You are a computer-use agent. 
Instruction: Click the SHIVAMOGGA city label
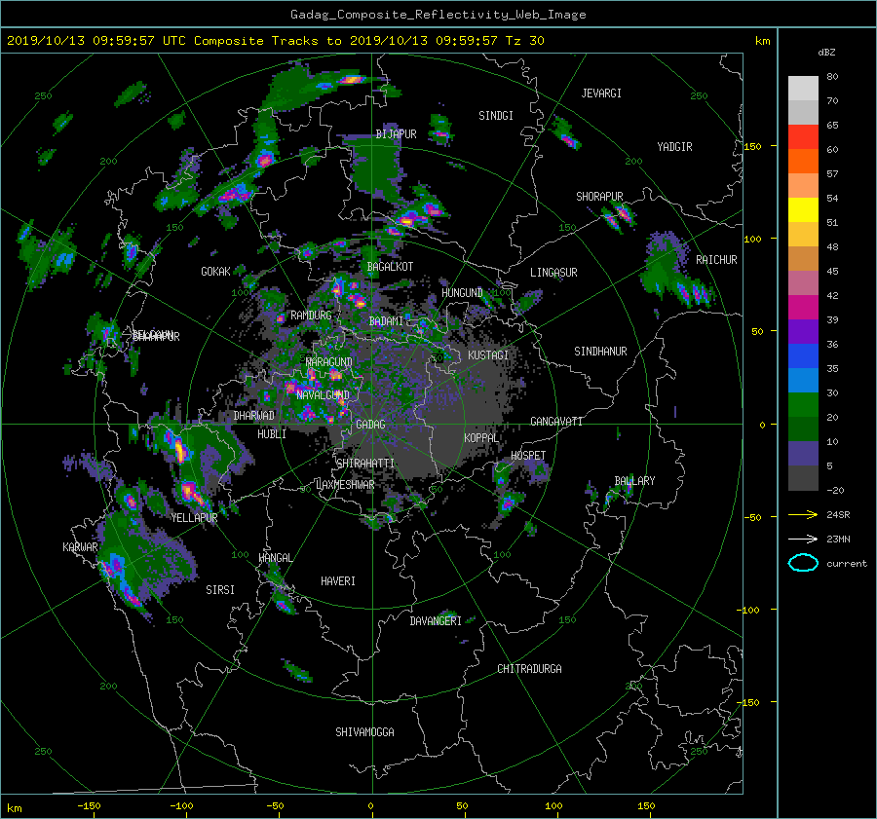[364, 731]
